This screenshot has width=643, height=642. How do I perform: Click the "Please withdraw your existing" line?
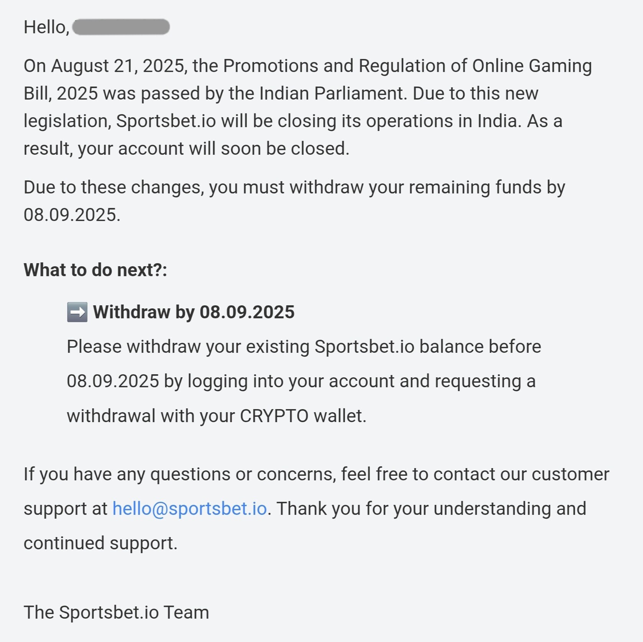pos(188,347)
